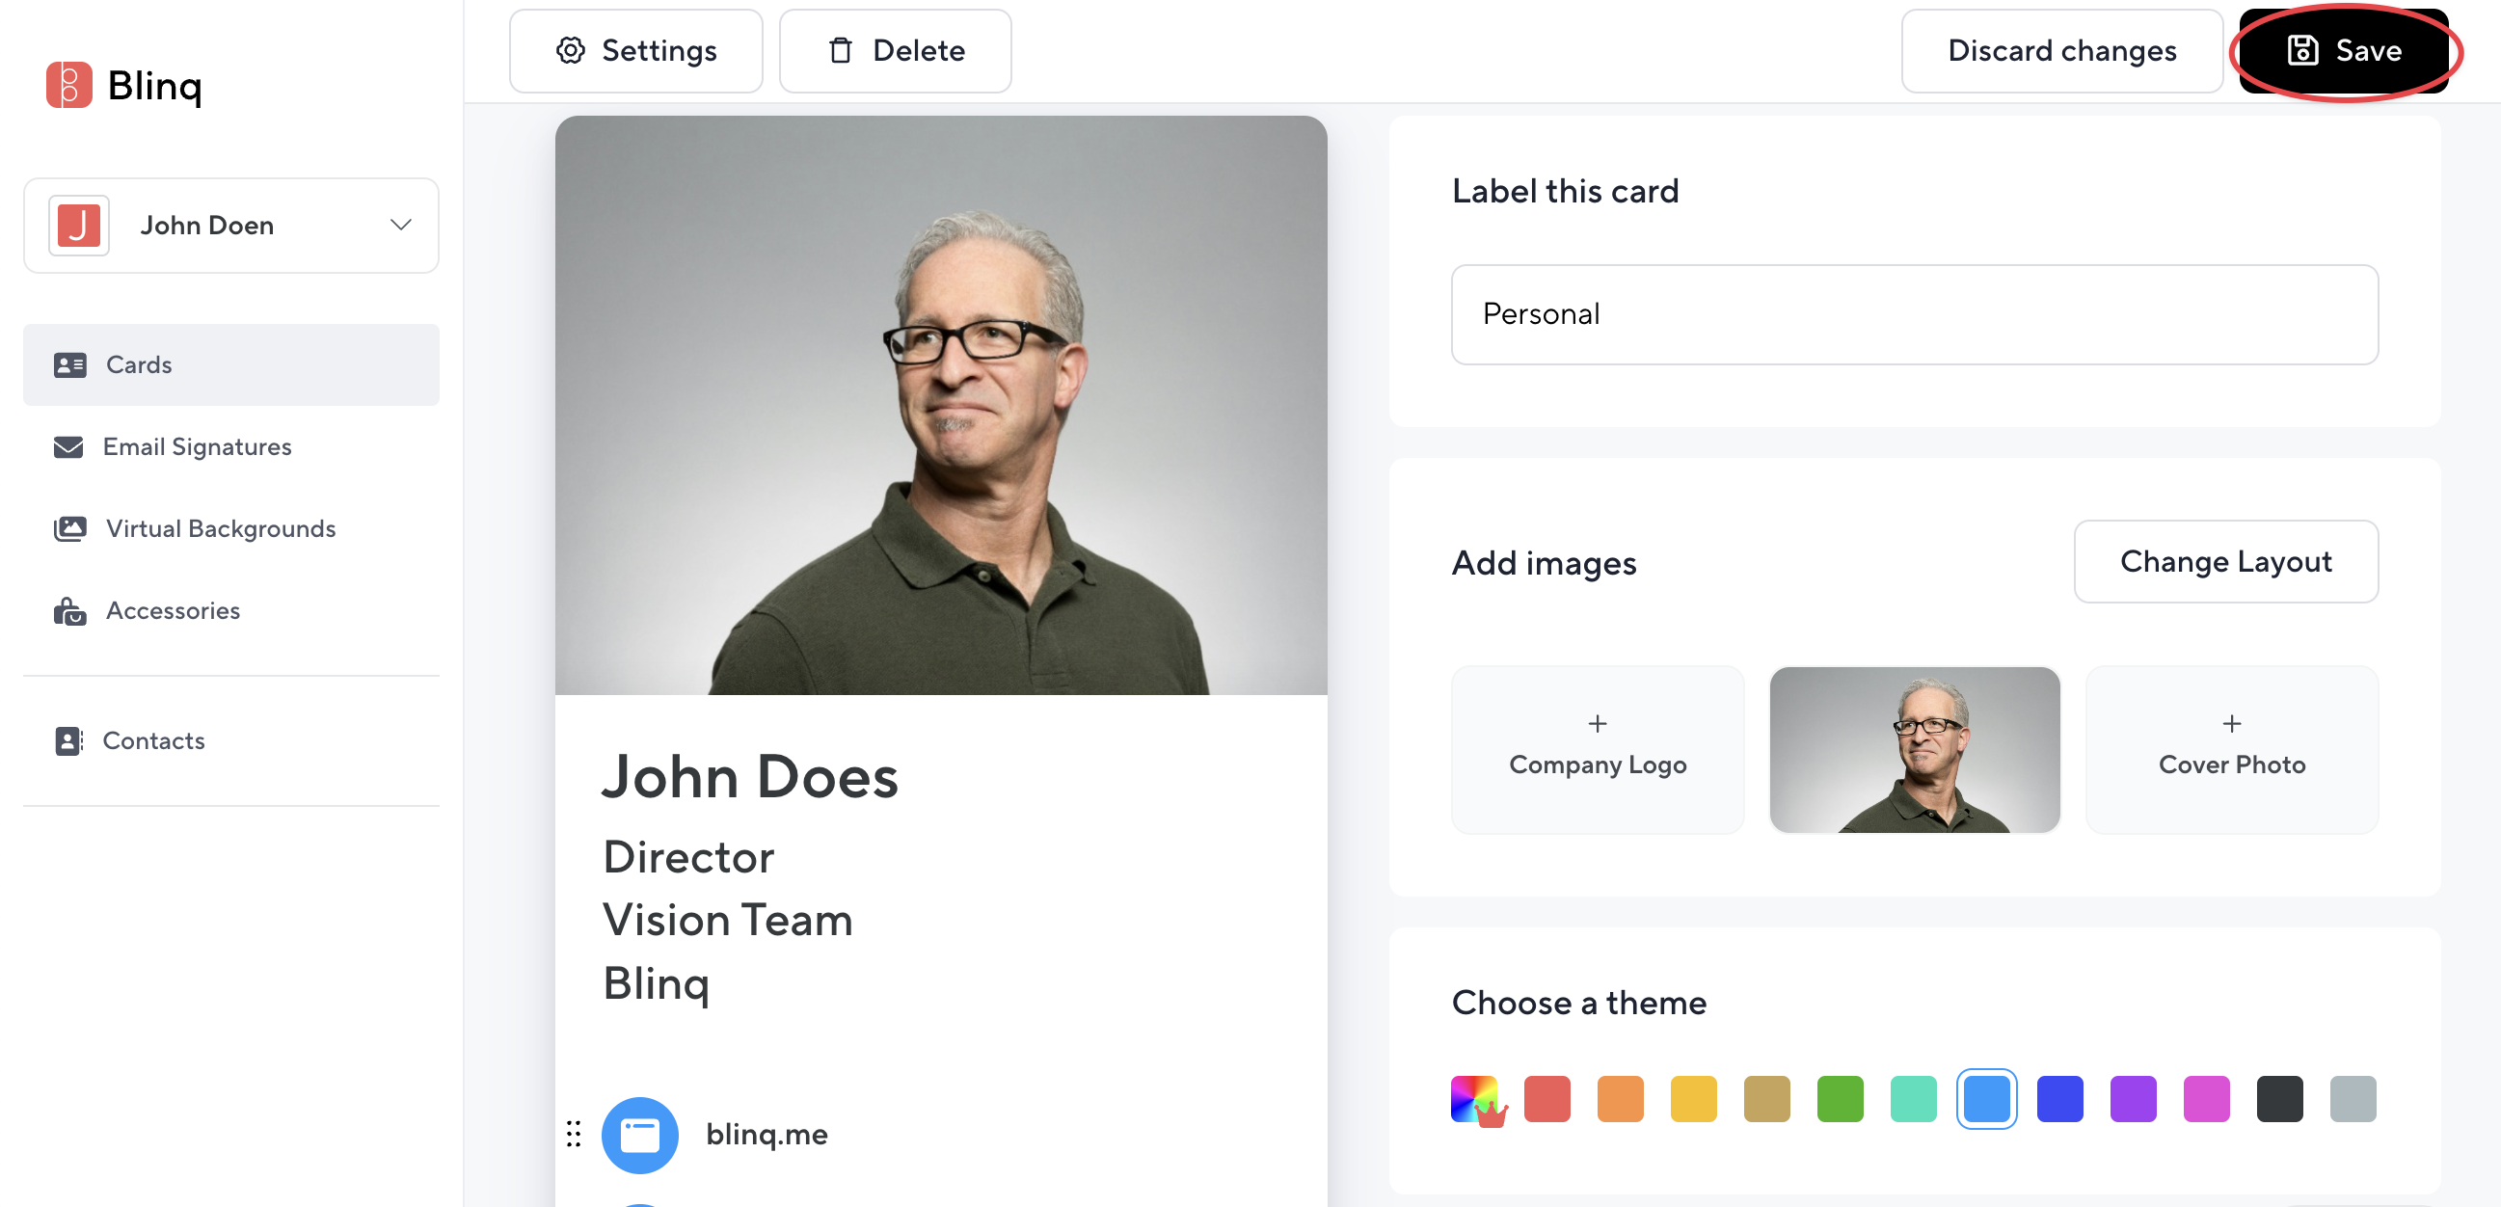2501x1207 pixels.
Task: Choose the red theme color
Action: (1547, 1099)
